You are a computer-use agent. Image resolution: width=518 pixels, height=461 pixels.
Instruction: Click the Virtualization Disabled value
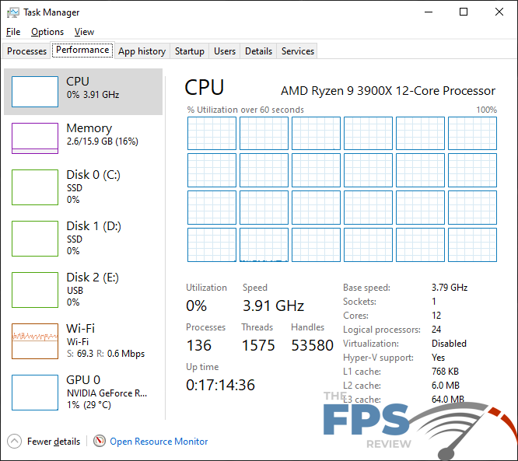(449, 344)
